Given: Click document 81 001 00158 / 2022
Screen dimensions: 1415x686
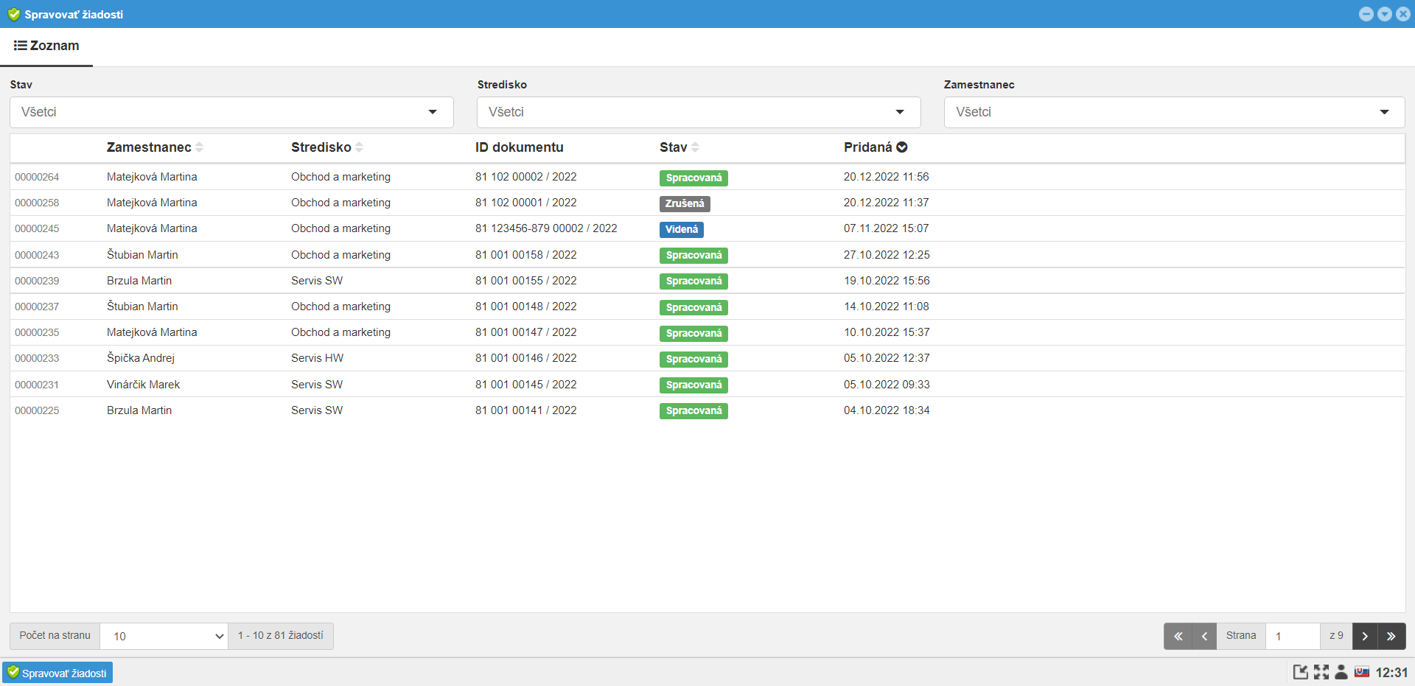Looking at the screenshot, I should point(526,255).
